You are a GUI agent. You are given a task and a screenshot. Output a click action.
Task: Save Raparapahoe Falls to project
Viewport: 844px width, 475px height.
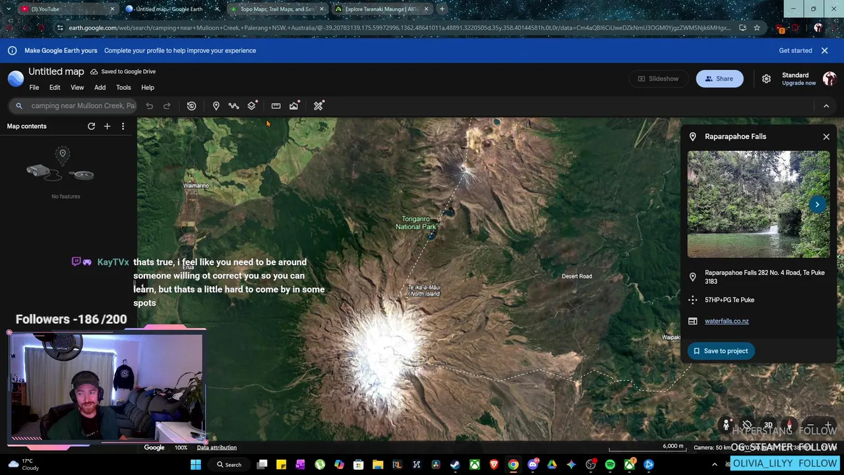click(720, 351)
